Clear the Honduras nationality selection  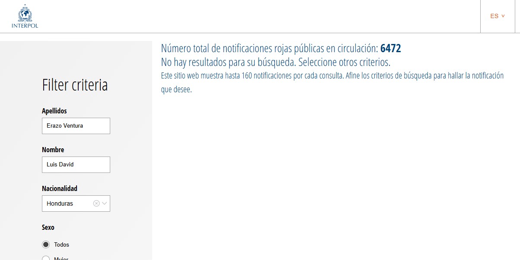click(x=96, y=204)
